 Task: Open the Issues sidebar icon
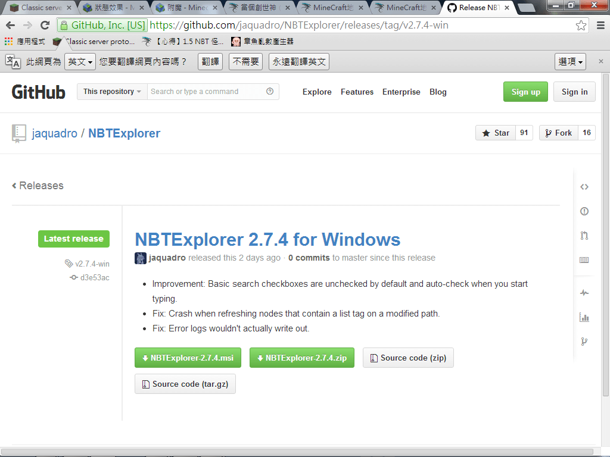coord(584,211)
